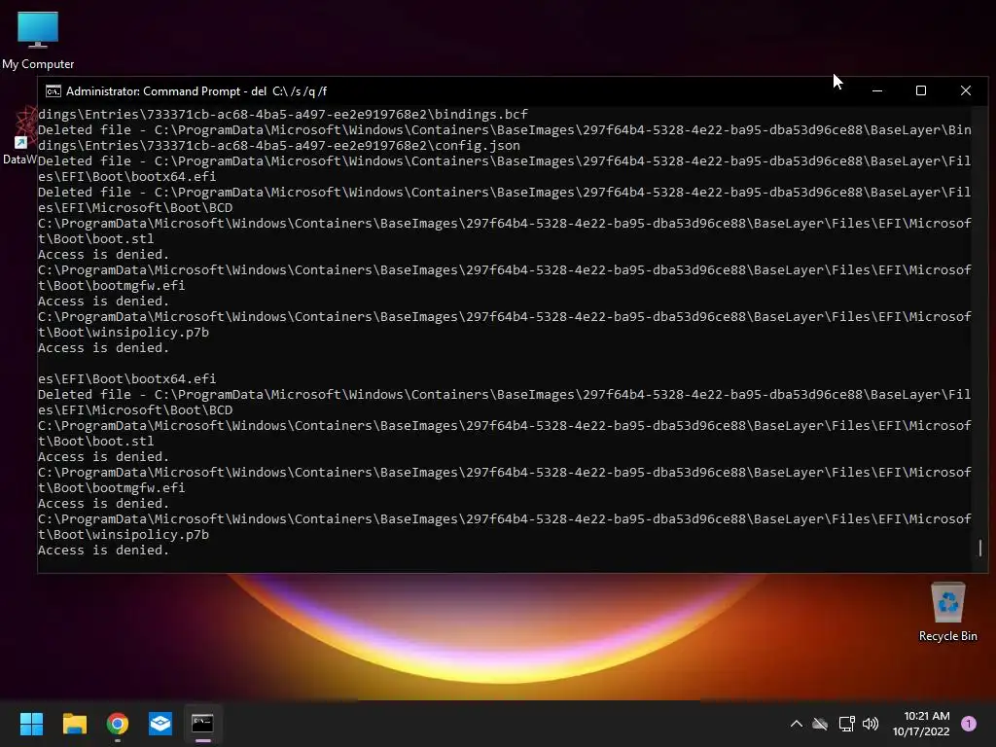Open network settings tray icon
The width and height of the screenshot is (996, 747).
847,724
